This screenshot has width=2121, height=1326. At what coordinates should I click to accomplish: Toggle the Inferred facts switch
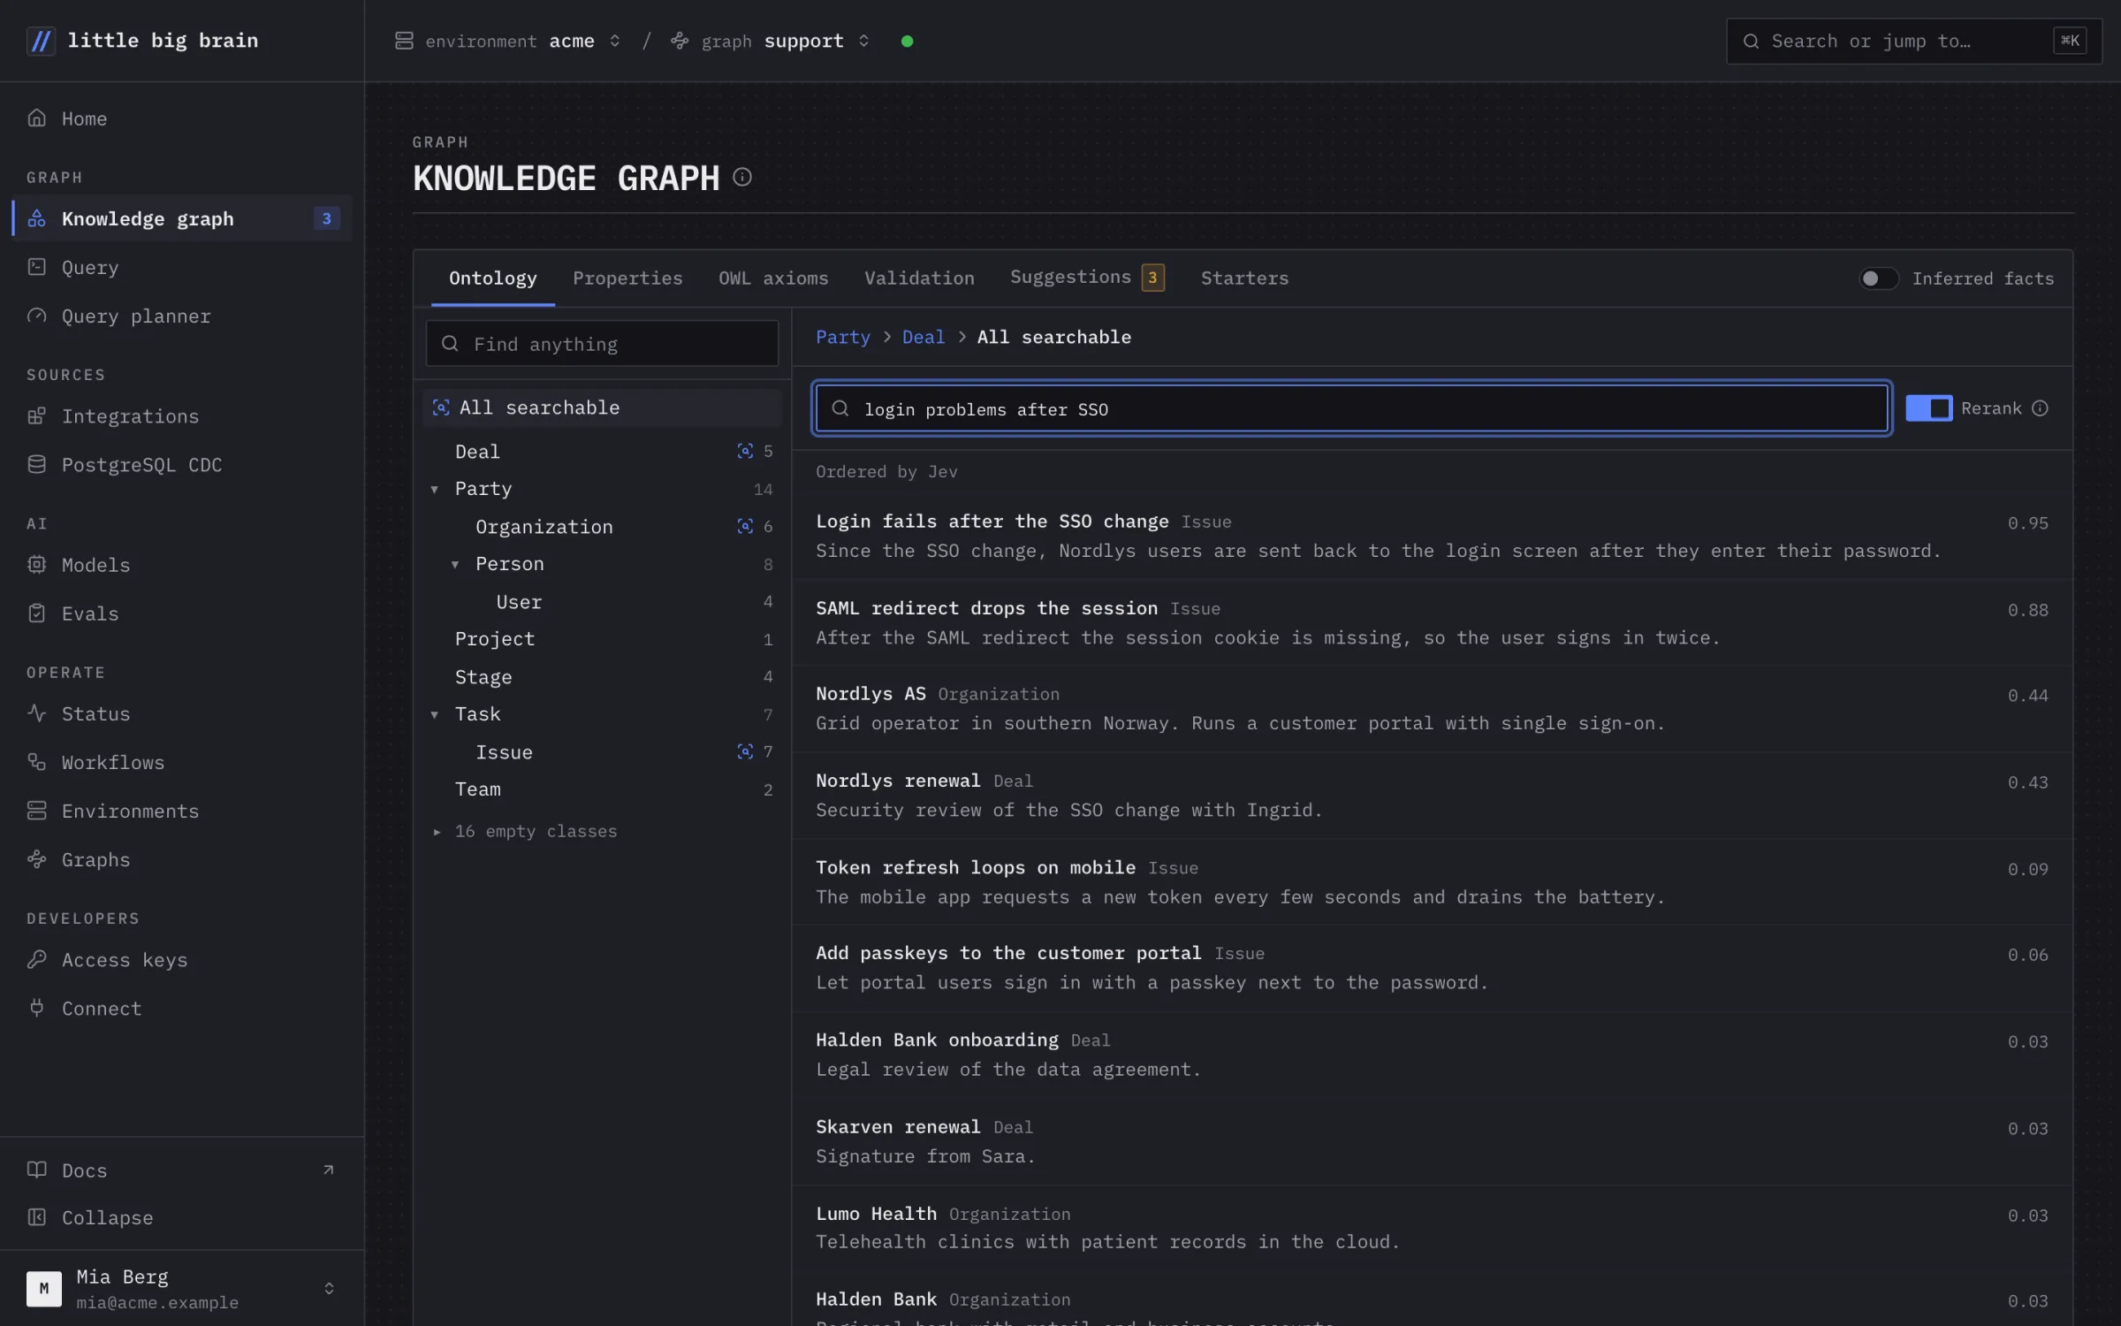click(1878, 278)
